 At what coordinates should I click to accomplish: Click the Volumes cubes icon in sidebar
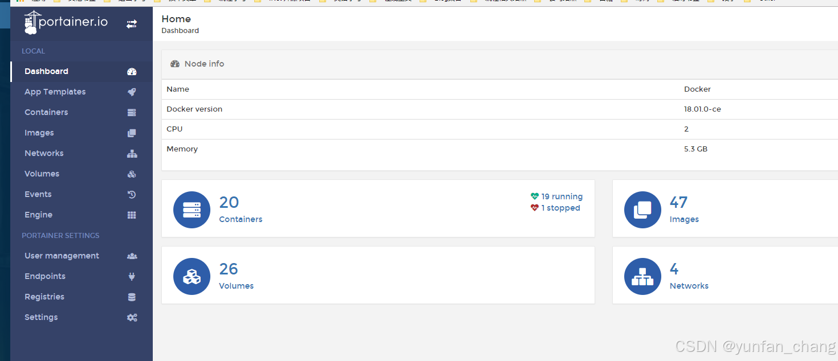pyautogui.click(x=132, y=174)
